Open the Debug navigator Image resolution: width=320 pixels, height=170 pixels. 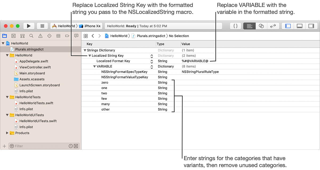(58, 36)
